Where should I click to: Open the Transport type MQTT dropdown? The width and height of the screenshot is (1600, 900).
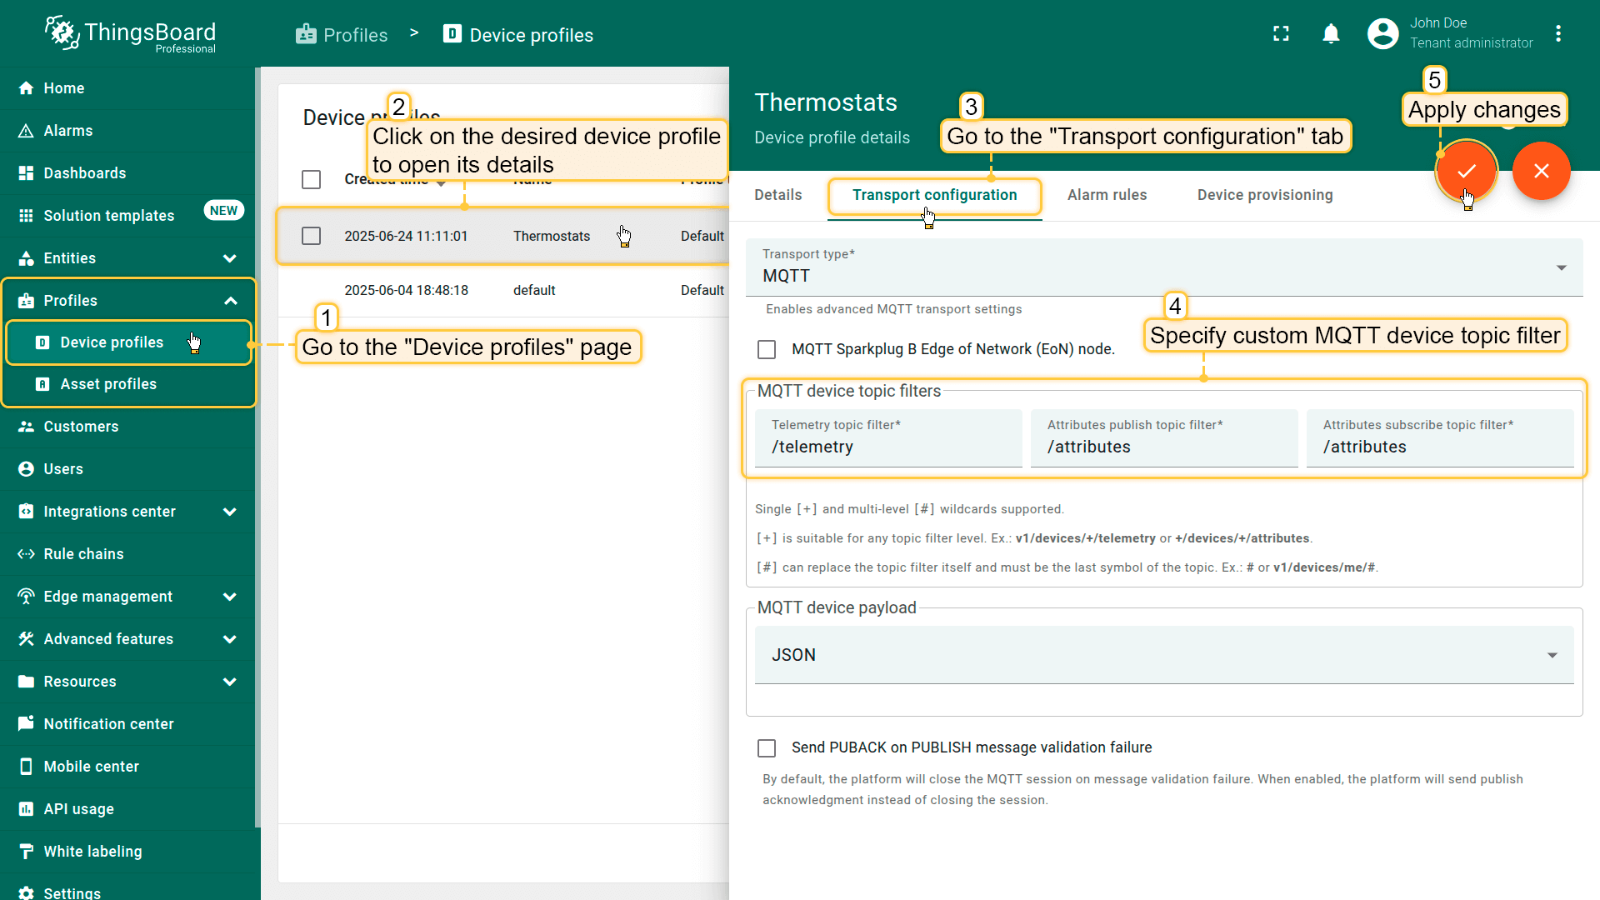pos(1163,267)
